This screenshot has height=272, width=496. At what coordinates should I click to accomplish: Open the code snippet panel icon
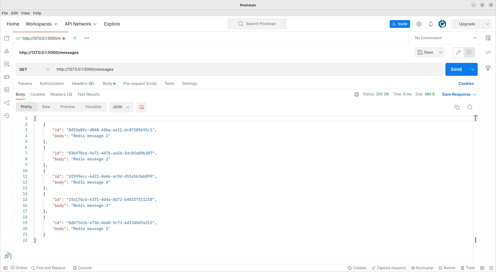click(488, 52)
